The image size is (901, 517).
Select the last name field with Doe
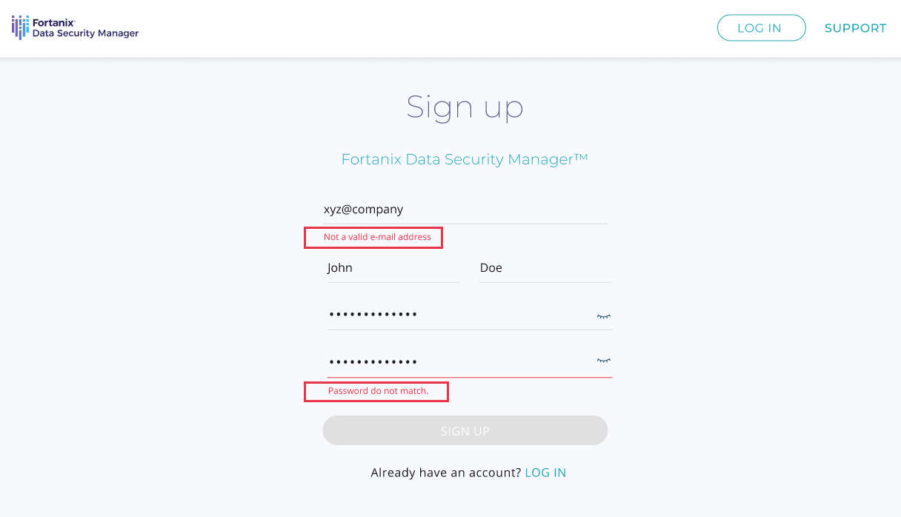(x=545, y=268)
